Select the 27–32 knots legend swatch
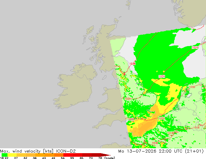 21,155
